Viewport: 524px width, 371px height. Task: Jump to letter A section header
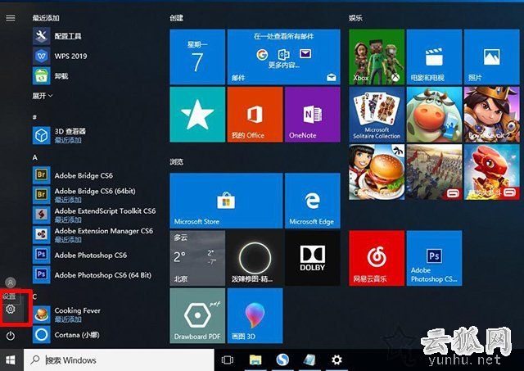(34, 157)
